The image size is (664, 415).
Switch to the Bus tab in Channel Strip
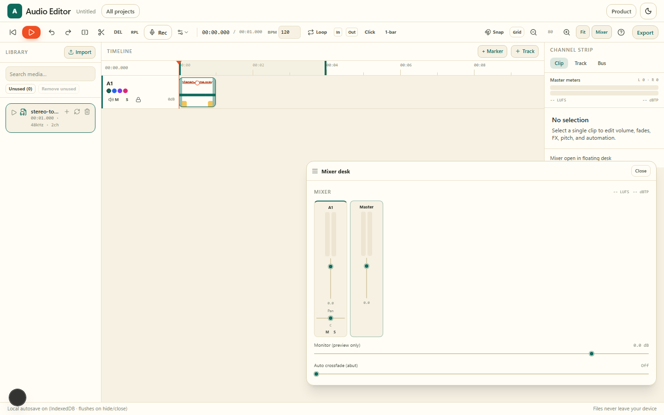pos(602,63)
